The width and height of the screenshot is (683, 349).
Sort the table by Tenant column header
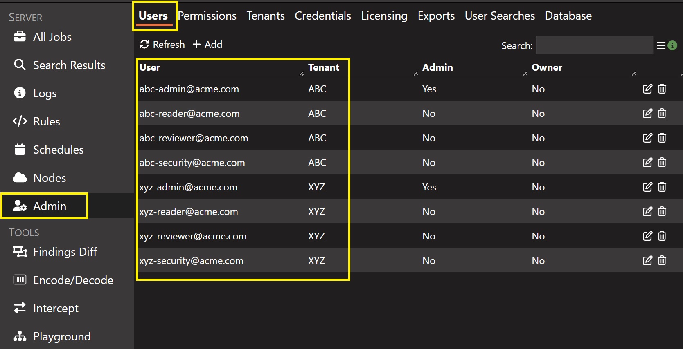(323, 67)
